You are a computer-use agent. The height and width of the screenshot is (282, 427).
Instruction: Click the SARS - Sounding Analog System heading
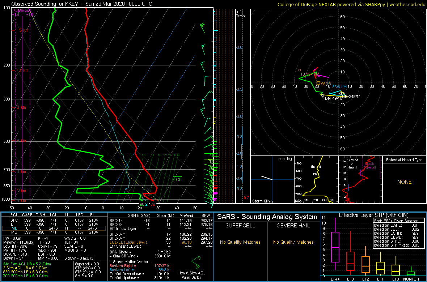[x=267, y=217]
